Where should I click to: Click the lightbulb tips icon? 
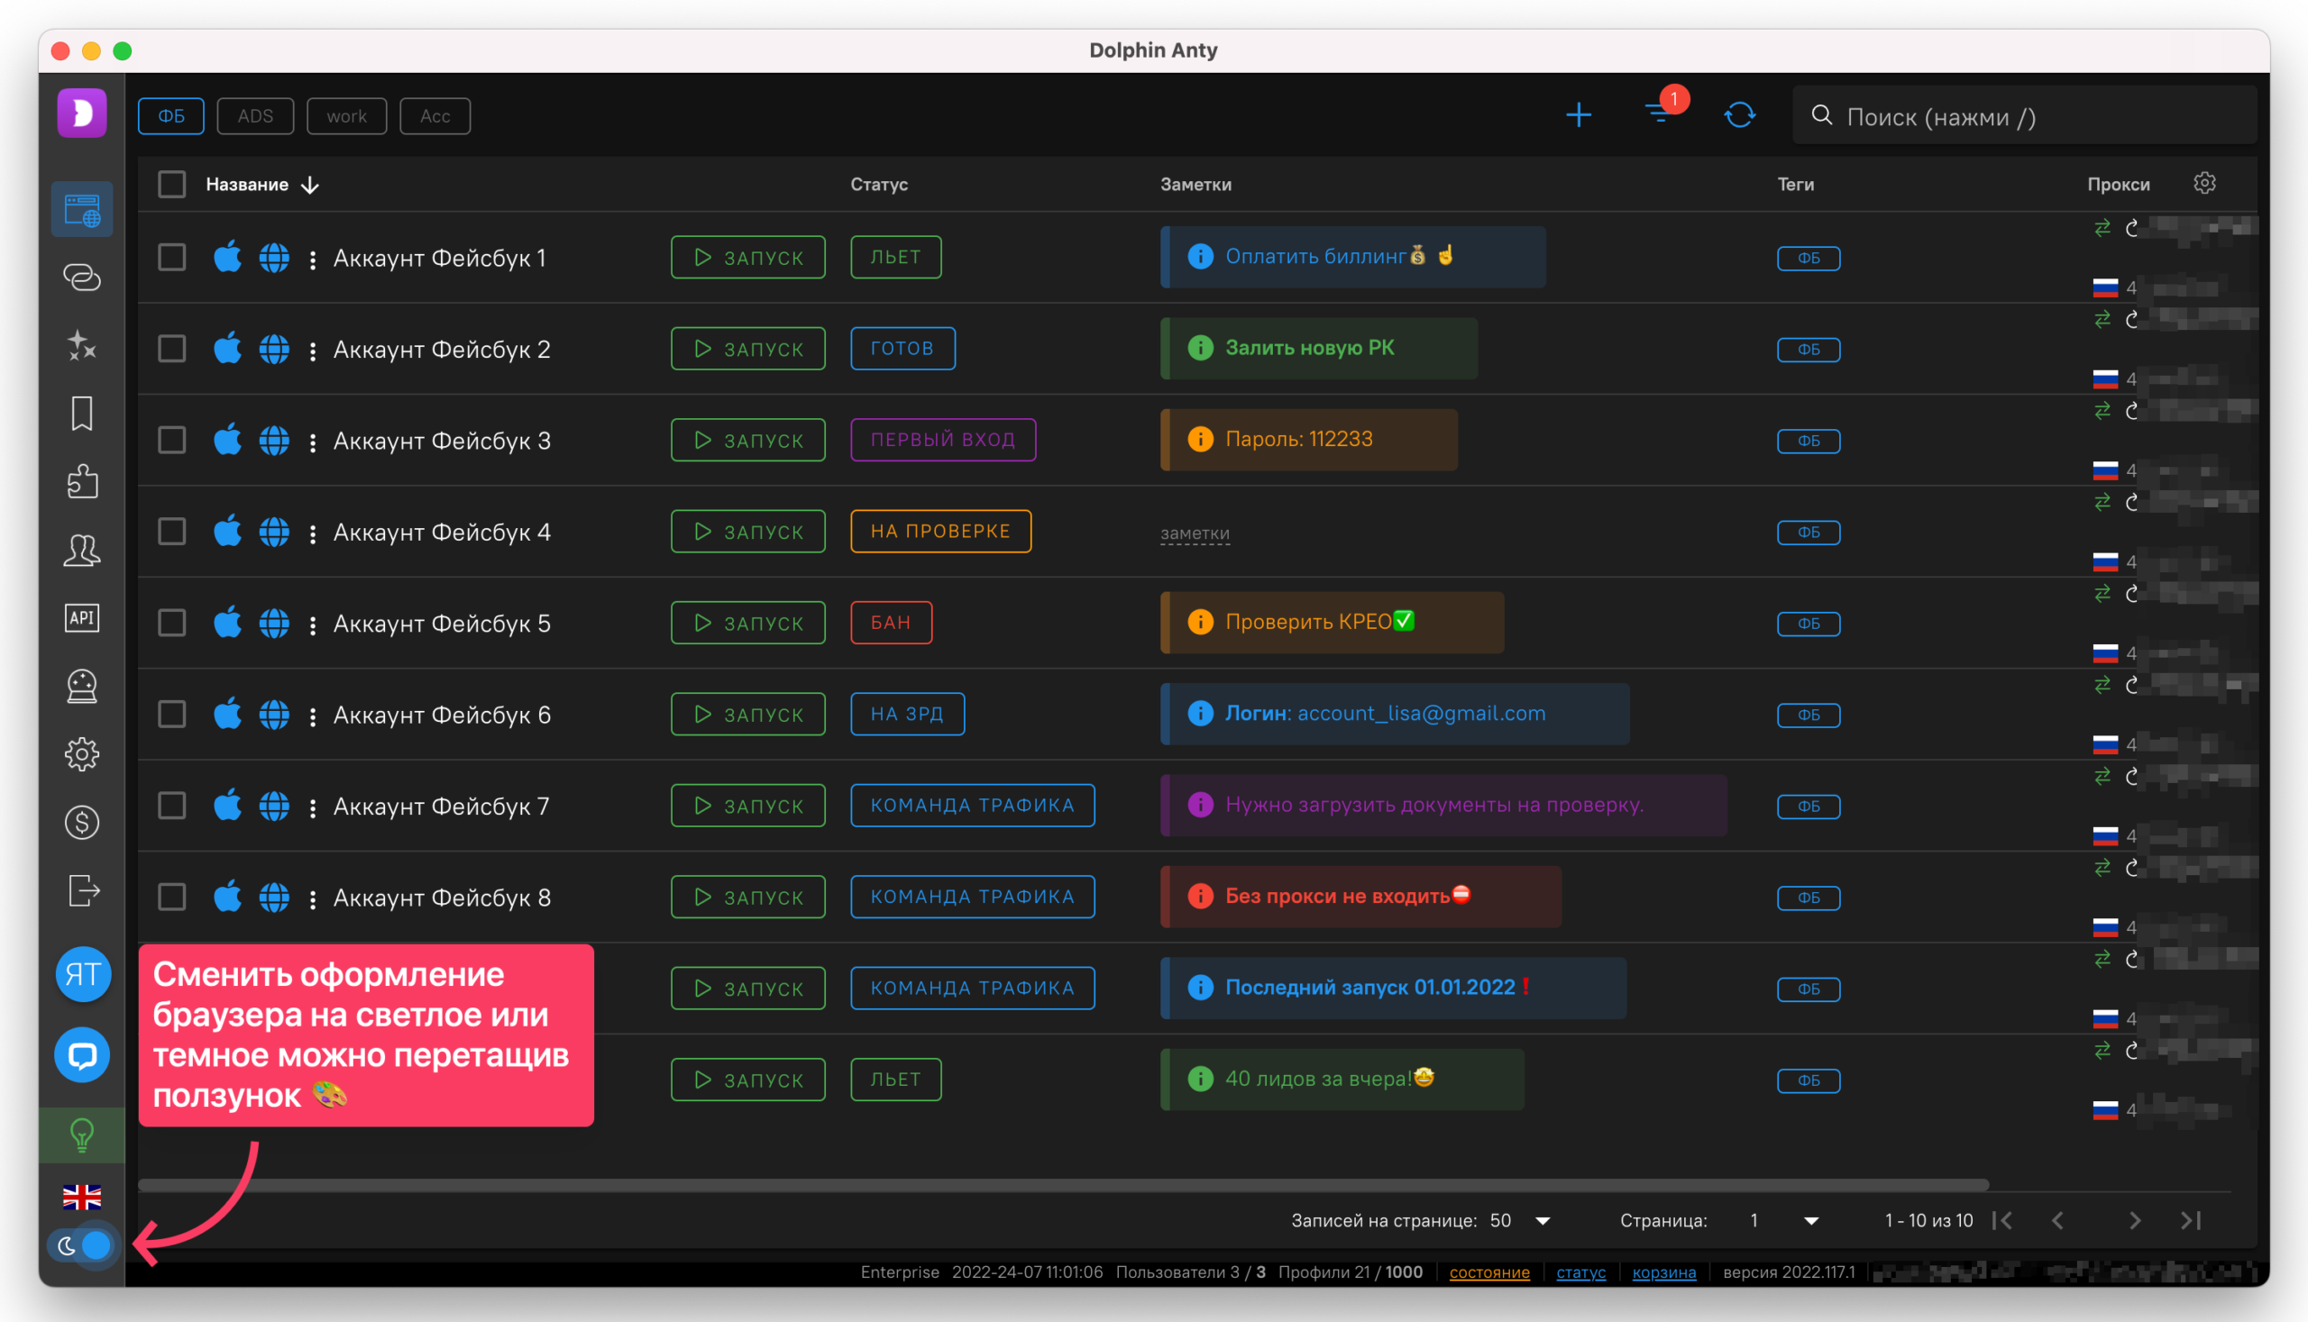pos(82,1135)
